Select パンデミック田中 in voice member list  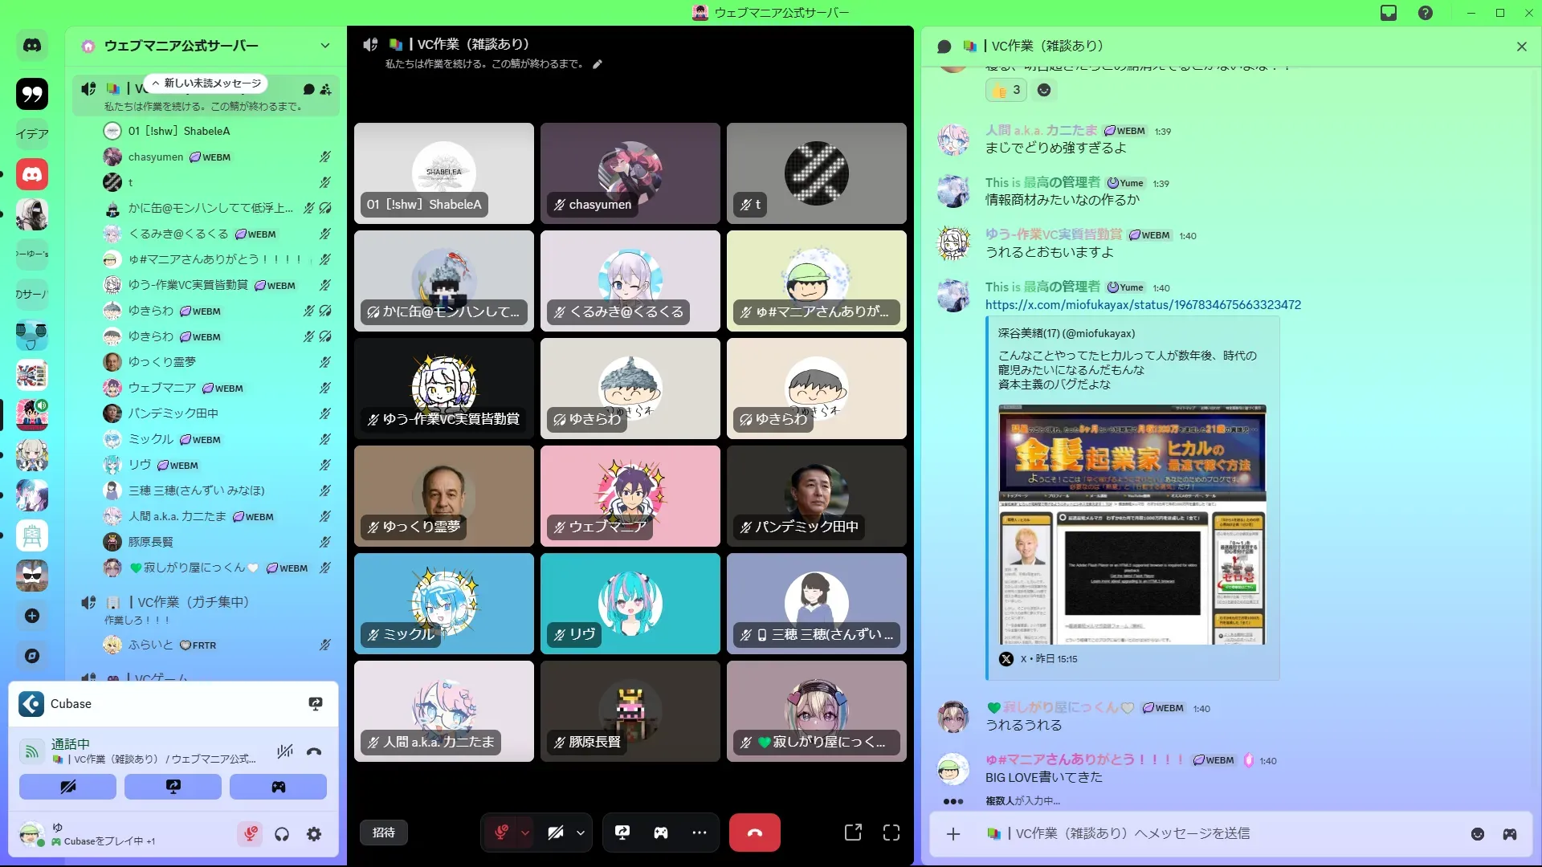(x=173, y=413)
